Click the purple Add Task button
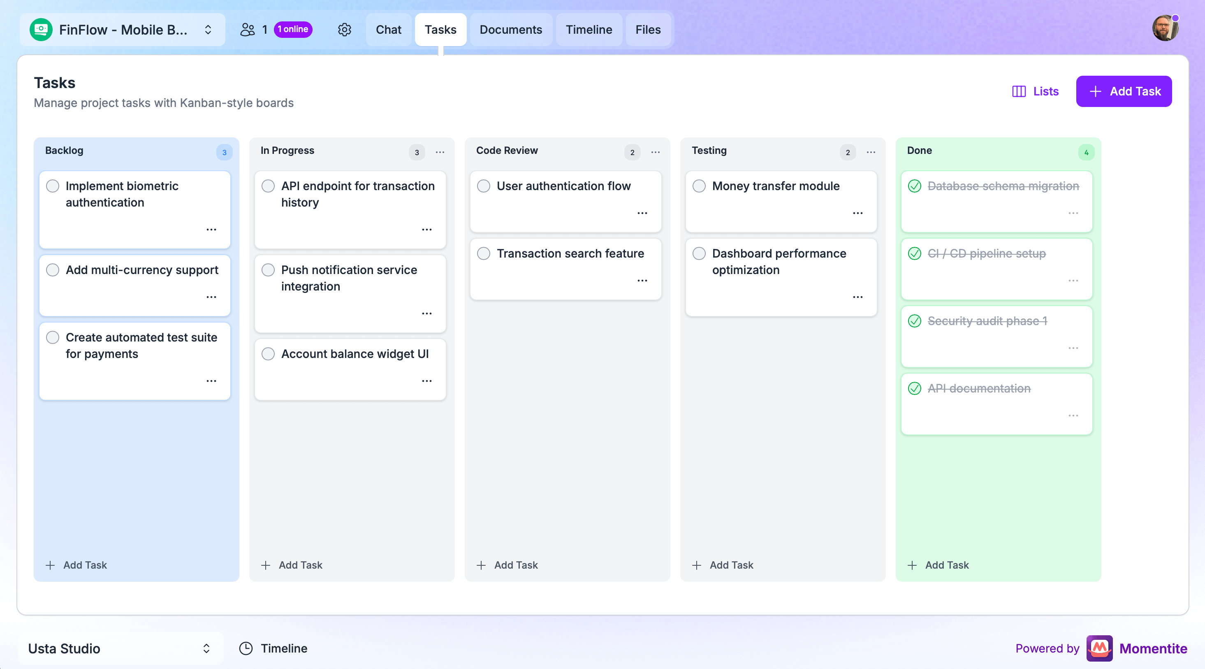This screenshot has height=669, width=1205. coord(1124,91)
